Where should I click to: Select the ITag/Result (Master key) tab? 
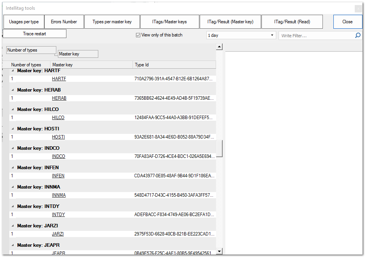230,21
